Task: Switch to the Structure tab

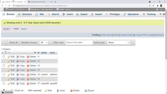Action: (25, 14)
